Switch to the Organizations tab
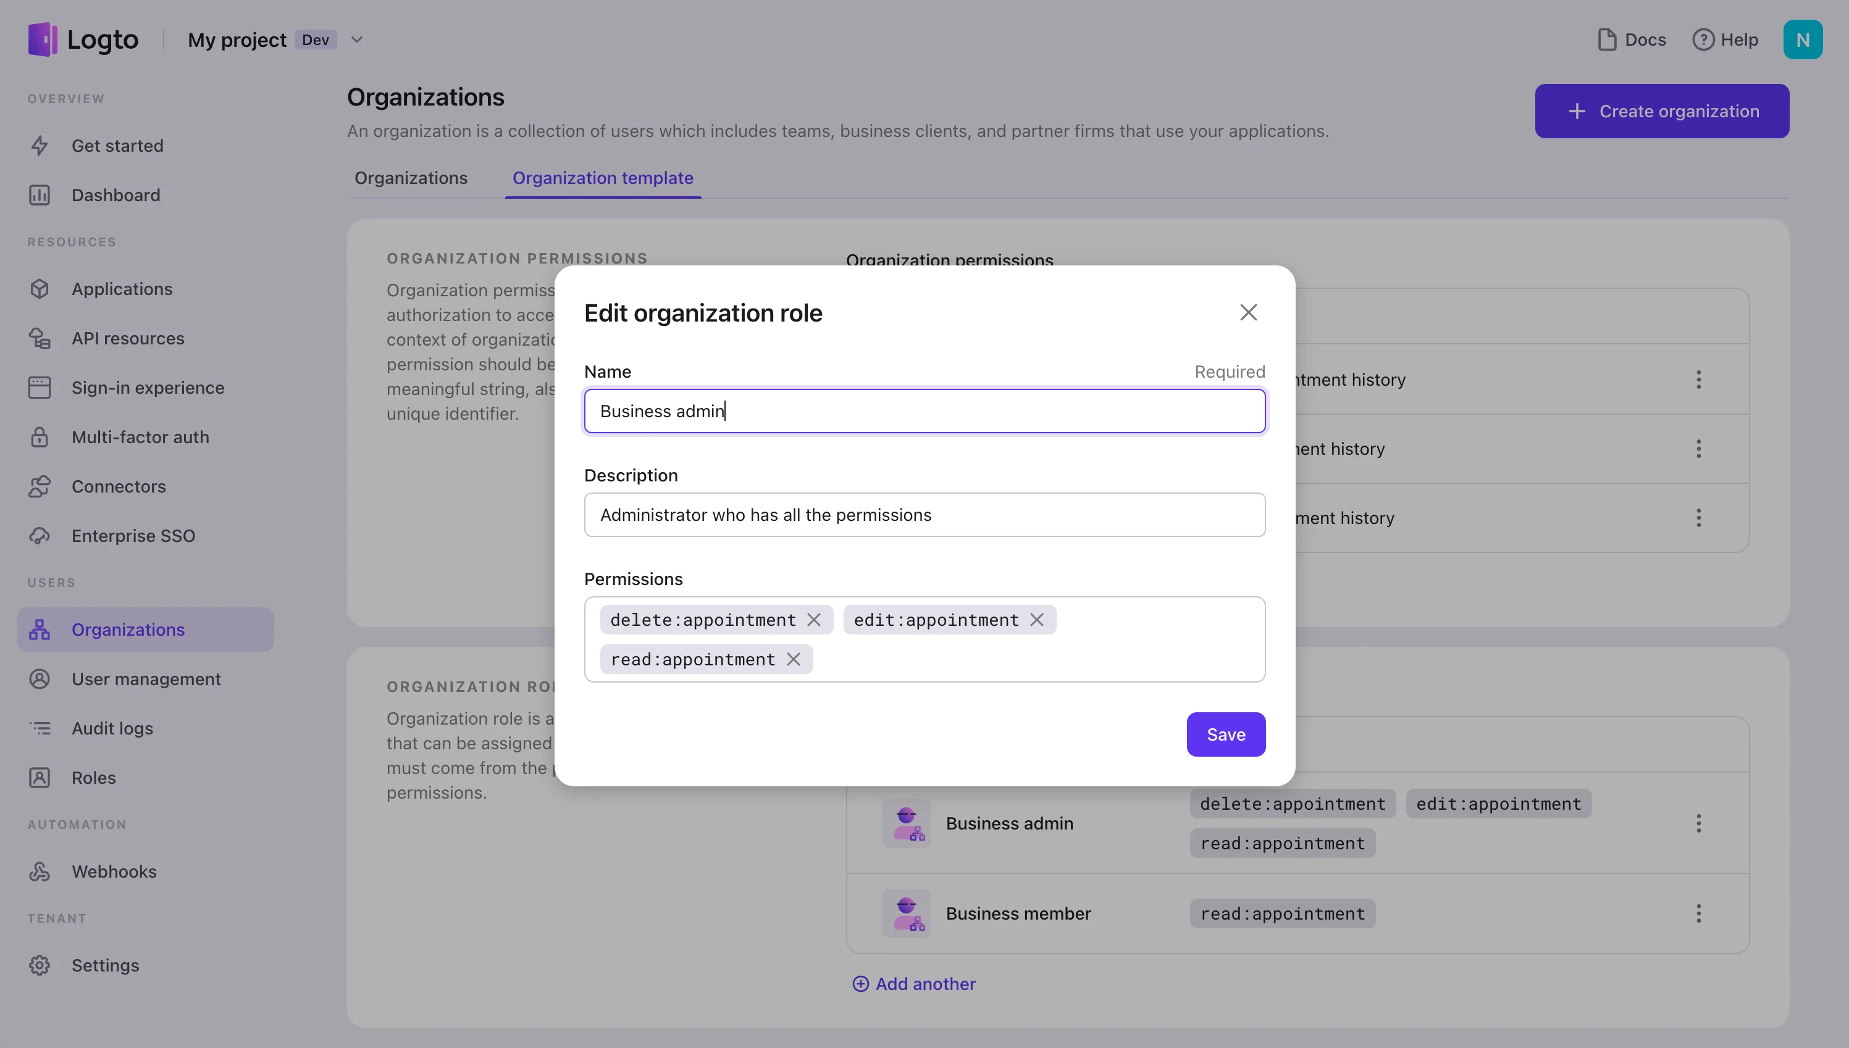 (411, 178)
